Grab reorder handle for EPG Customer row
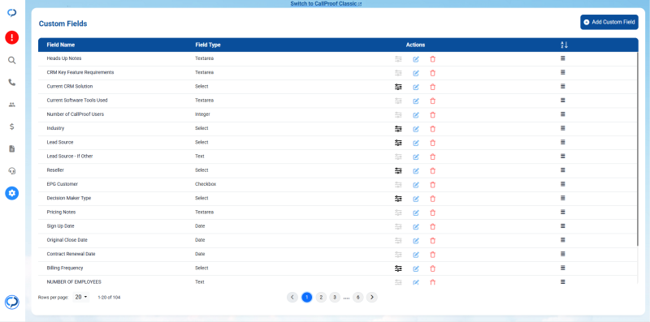This screenshot has height=322, width=650. coord(563,184)
